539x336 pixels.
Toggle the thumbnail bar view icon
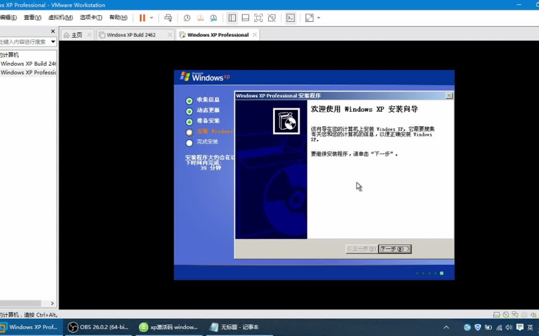coord(246,18)
